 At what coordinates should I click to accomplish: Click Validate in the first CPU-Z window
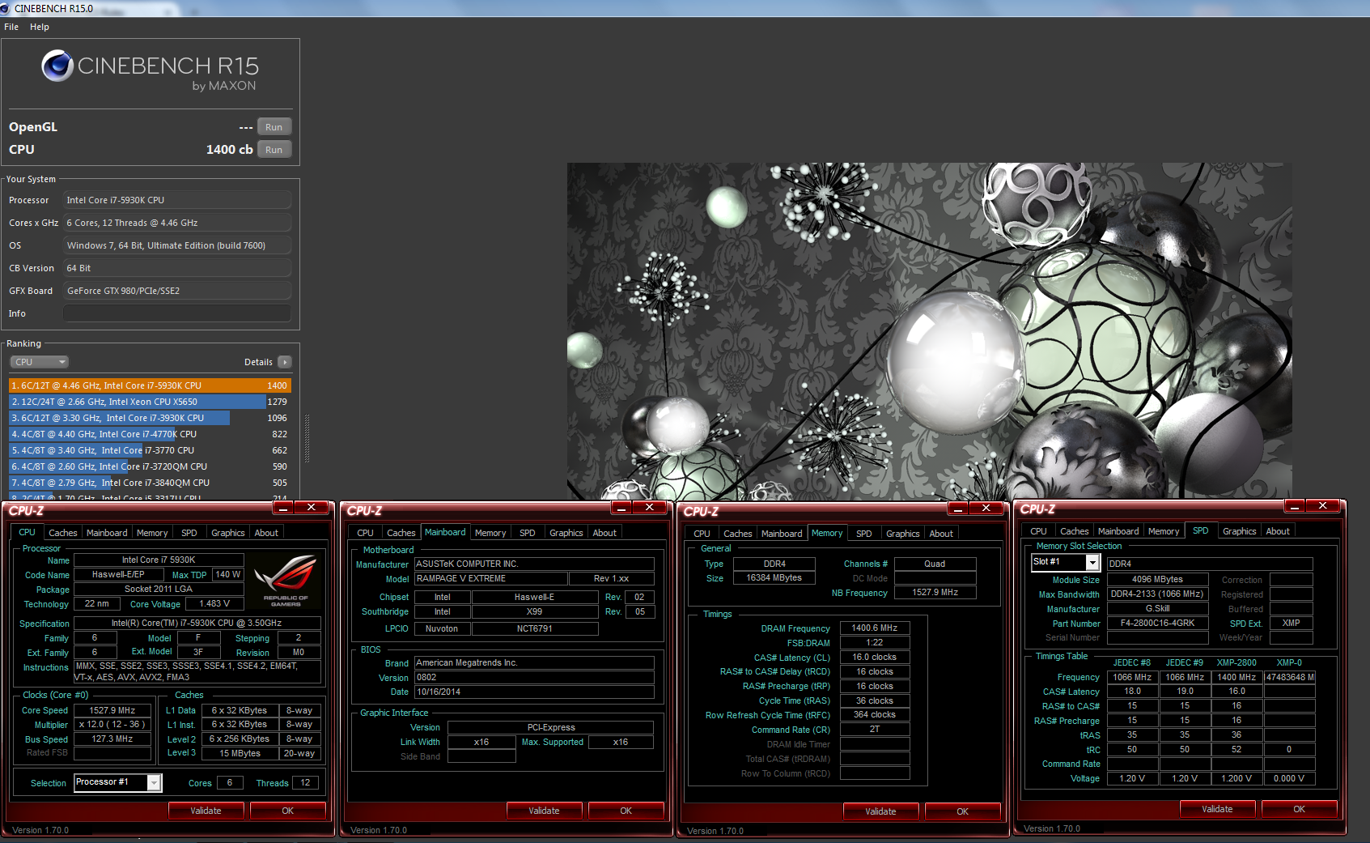pyautogui.click(x=206, y=811)
